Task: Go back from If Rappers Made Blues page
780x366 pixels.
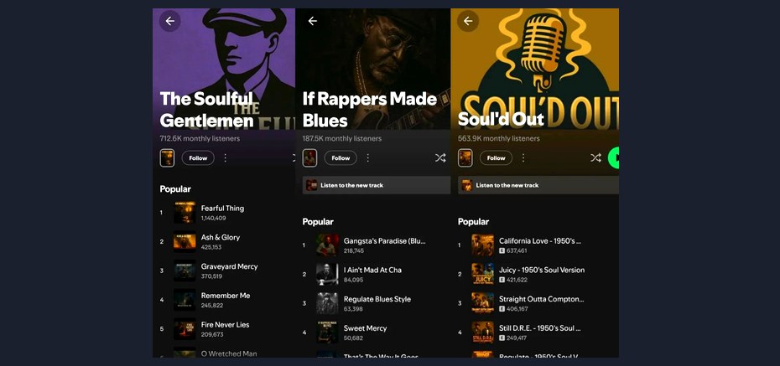Action: coord(312,21)
